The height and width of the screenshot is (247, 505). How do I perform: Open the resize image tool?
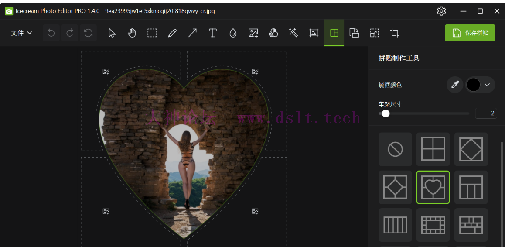click(374, 33)
